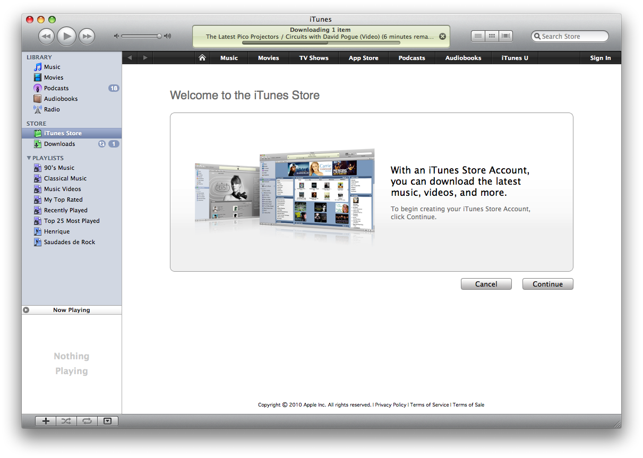This screenshot has height=458, width=643.
Task: Click the Cancel button
Action: pos(486,284)
